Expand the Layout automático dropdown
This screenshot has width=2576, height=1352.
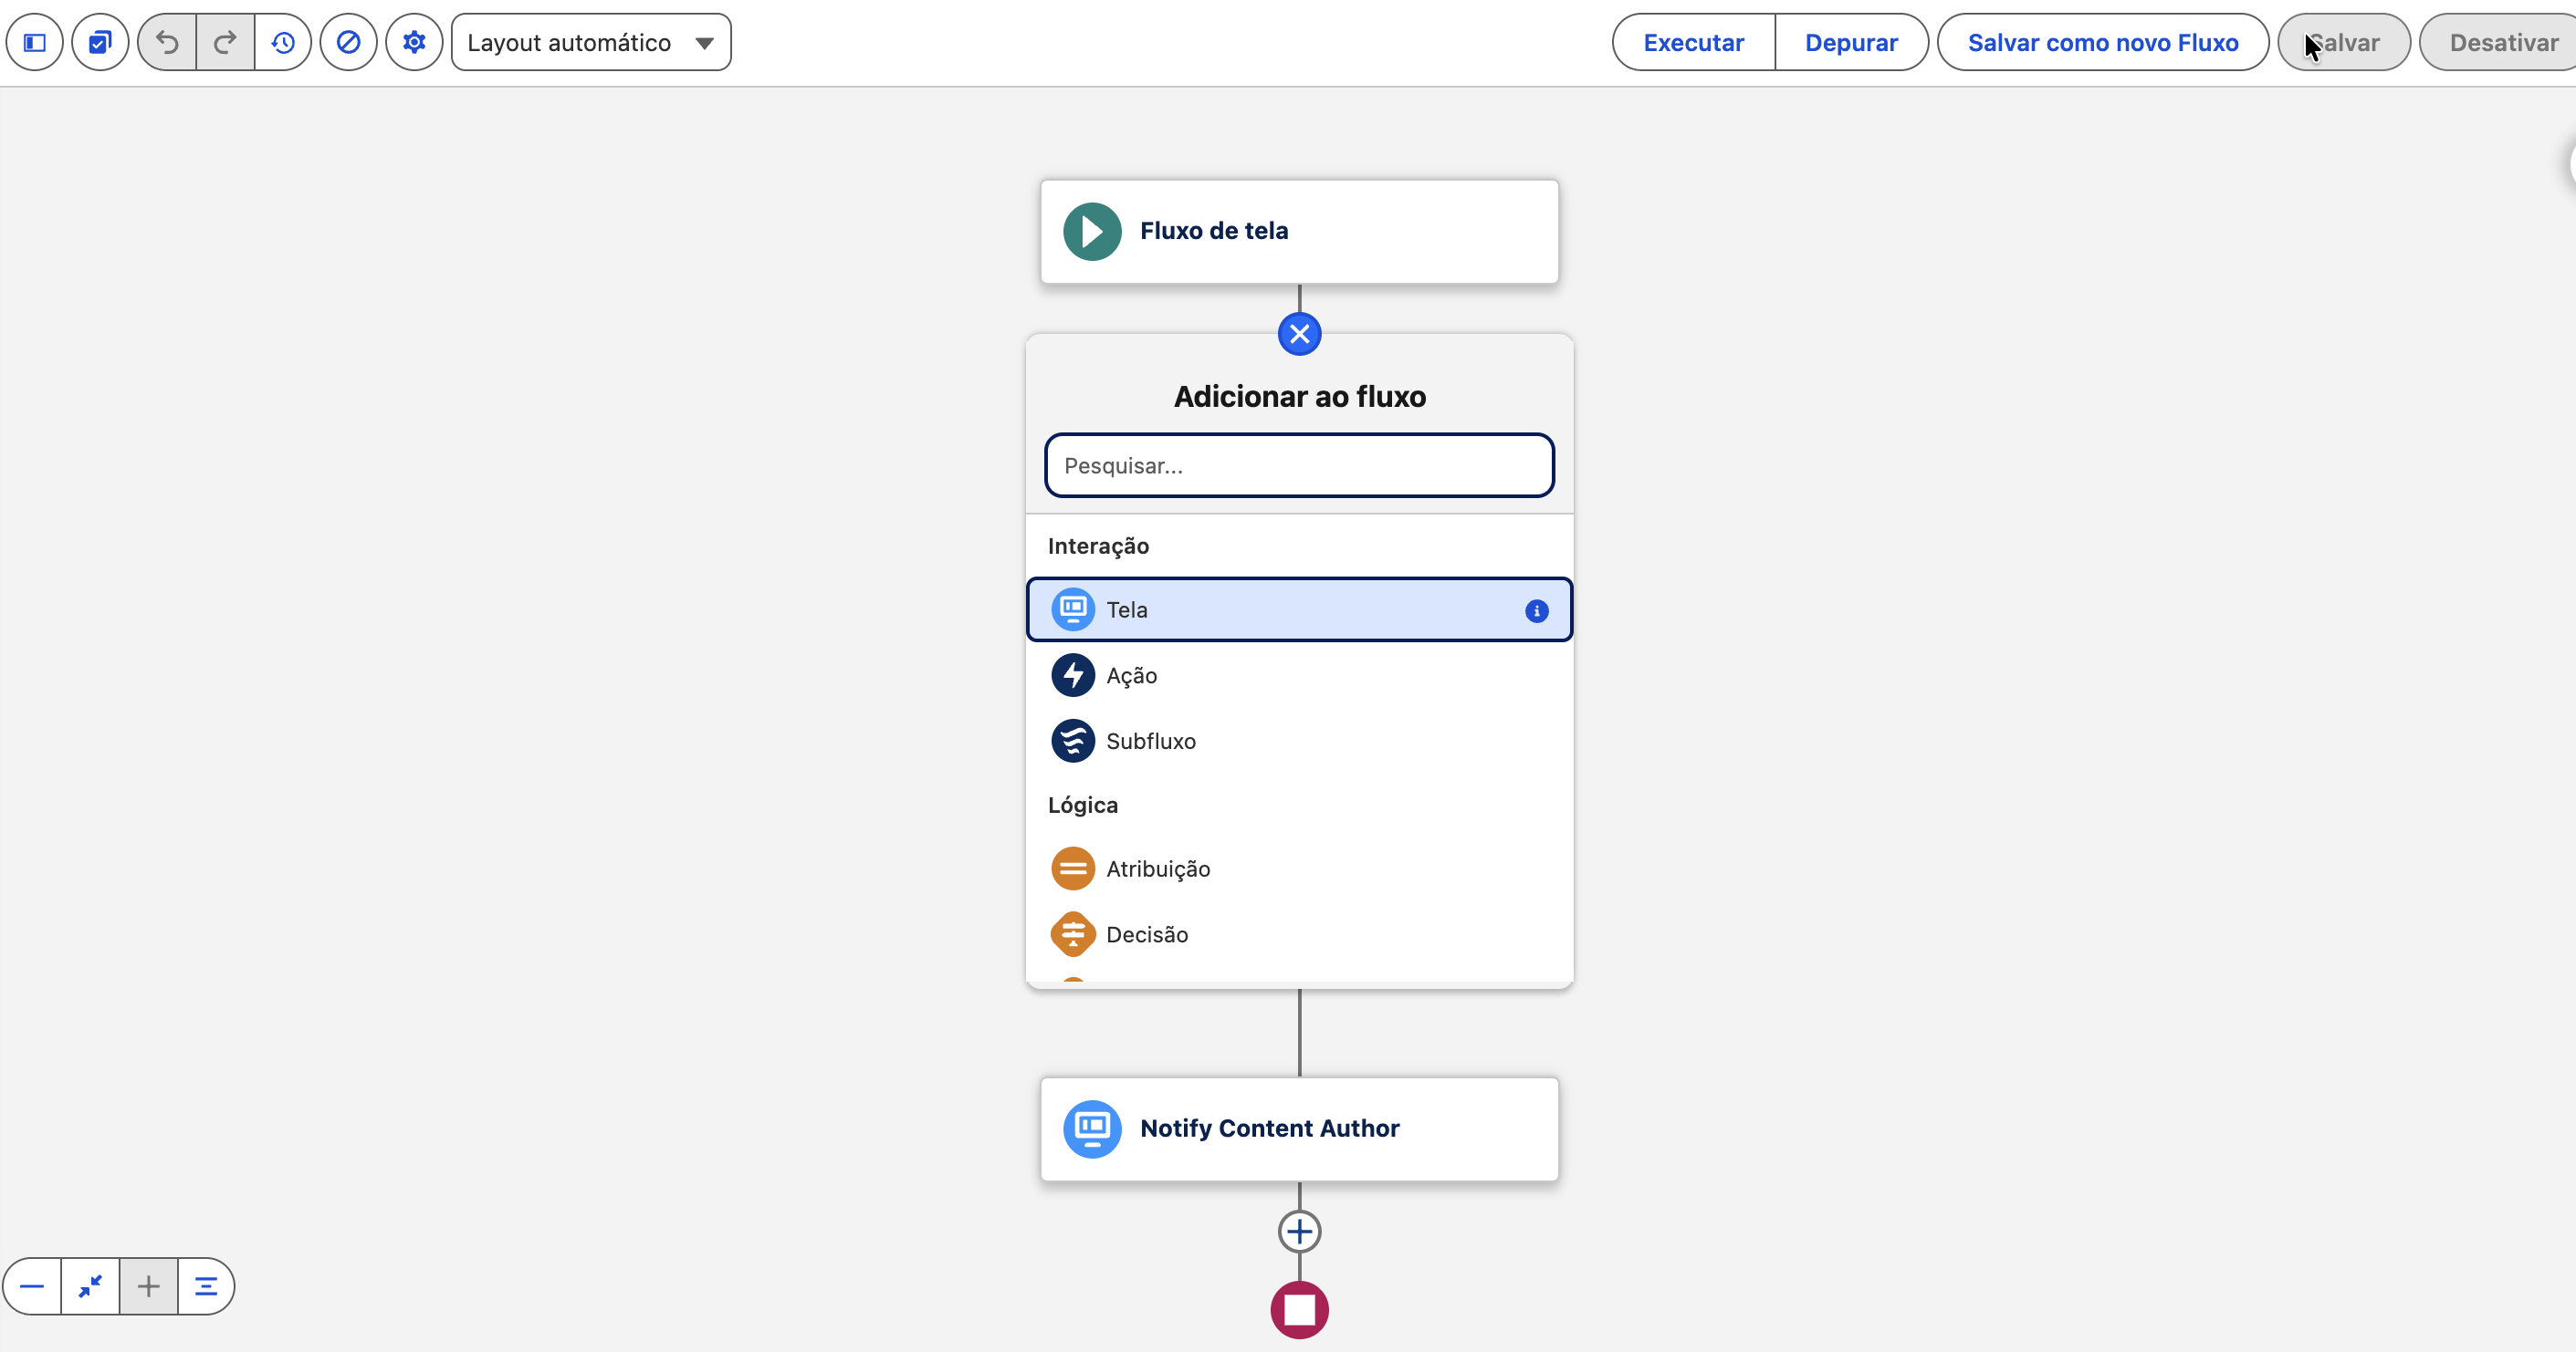[x=591, y=42]
